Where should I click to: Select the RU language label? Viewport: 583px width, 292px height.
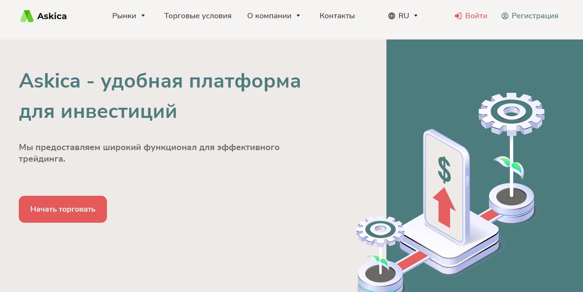click(x=404, y=16)
